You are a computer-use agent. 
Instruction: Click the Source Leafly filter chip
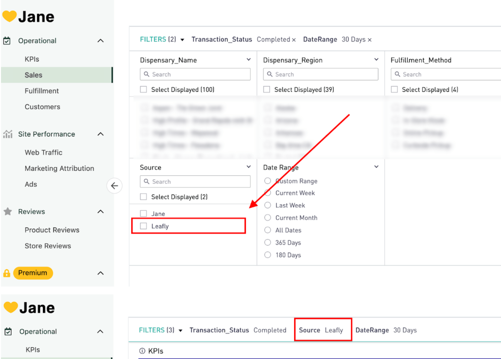pos(323,330)
